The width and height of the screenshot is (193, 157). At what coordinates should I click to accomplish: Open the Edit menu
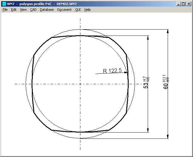click(14, 10)
